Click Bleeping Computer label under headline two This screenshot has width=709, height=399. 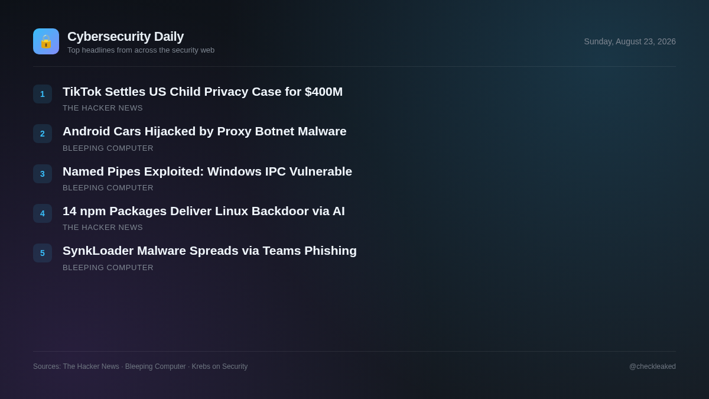pyautogui.click(x=108, y=148)
